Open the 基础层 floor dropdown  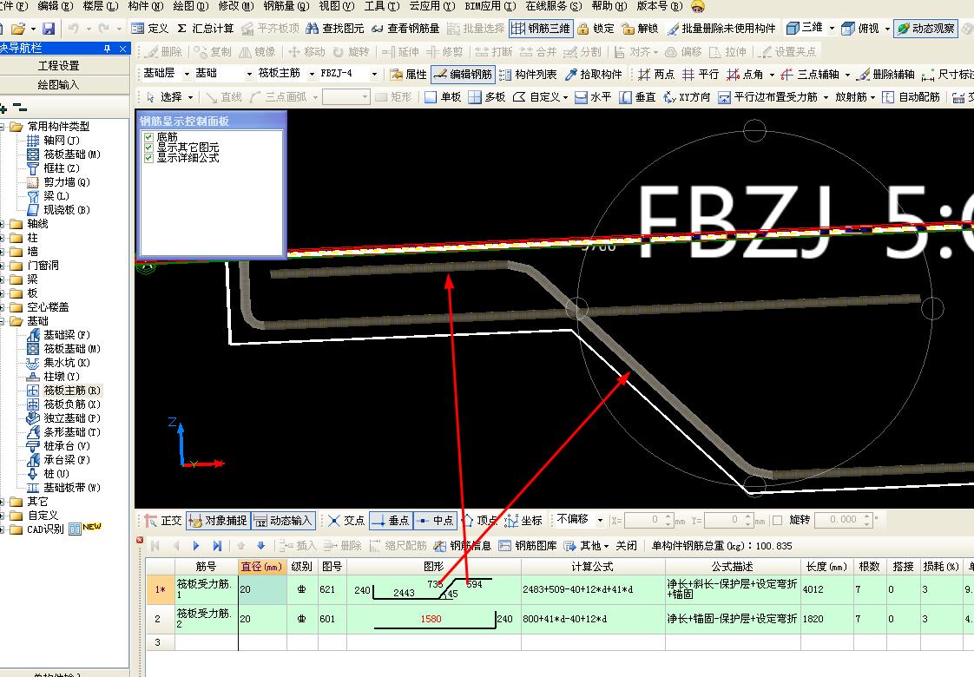click(187, 74)
